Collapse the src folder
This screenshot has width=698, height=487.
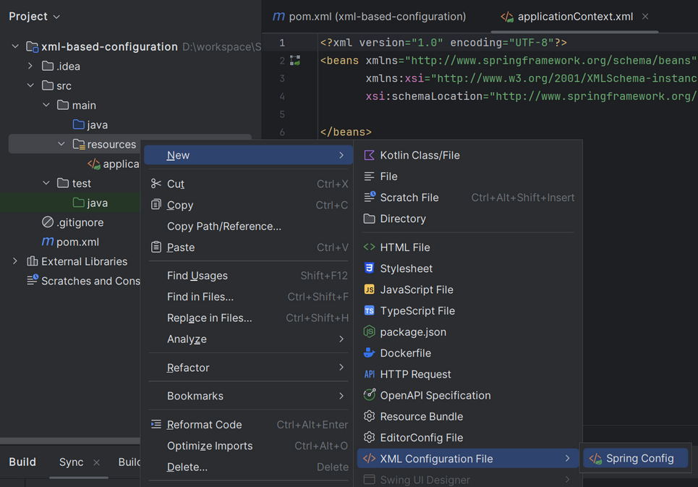coord(30,86)
